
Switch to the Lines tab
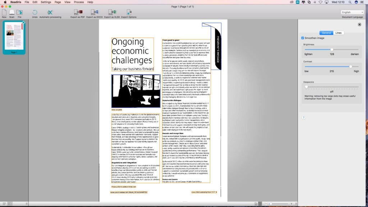[339, 33]
